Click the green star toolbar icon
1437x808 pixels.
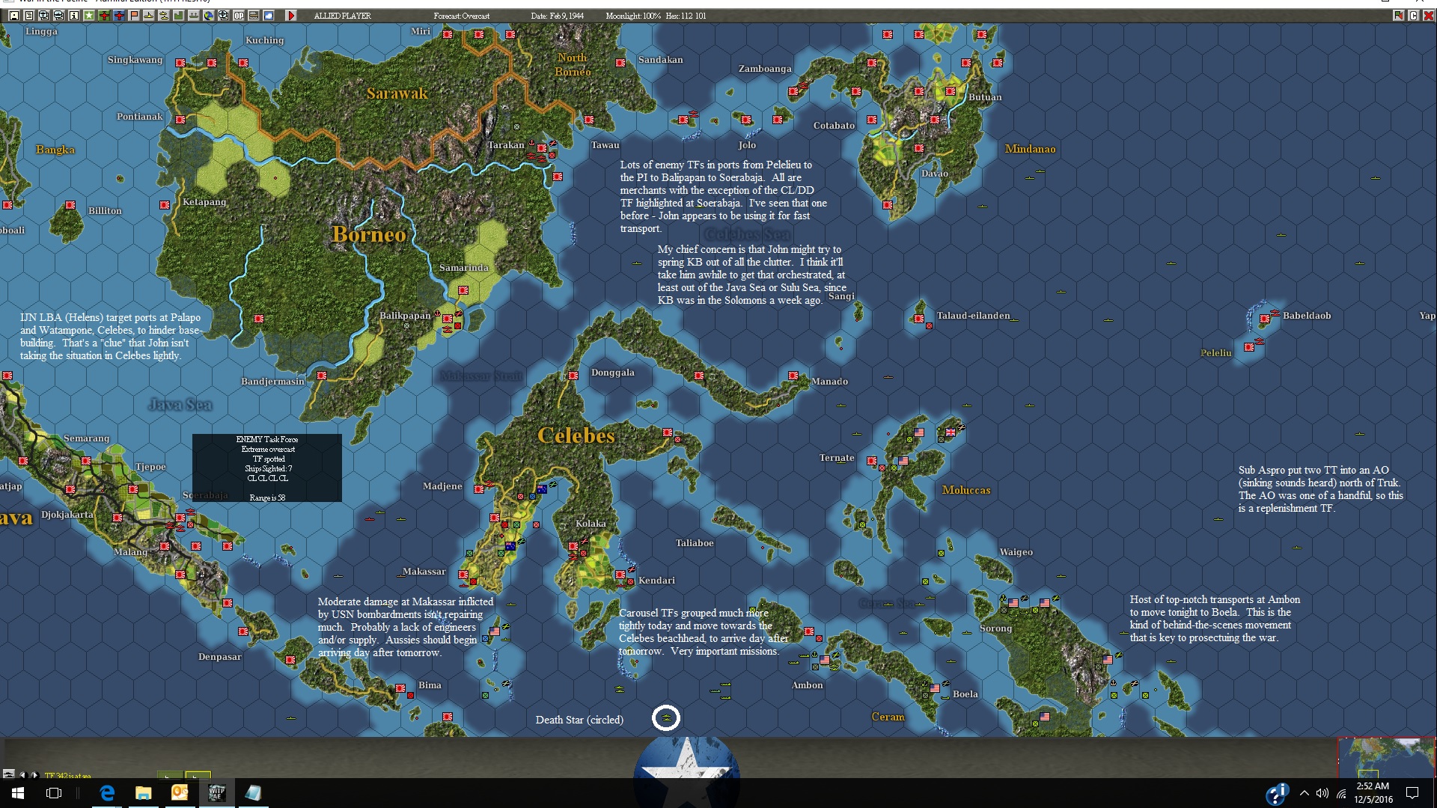pos(88,16)
